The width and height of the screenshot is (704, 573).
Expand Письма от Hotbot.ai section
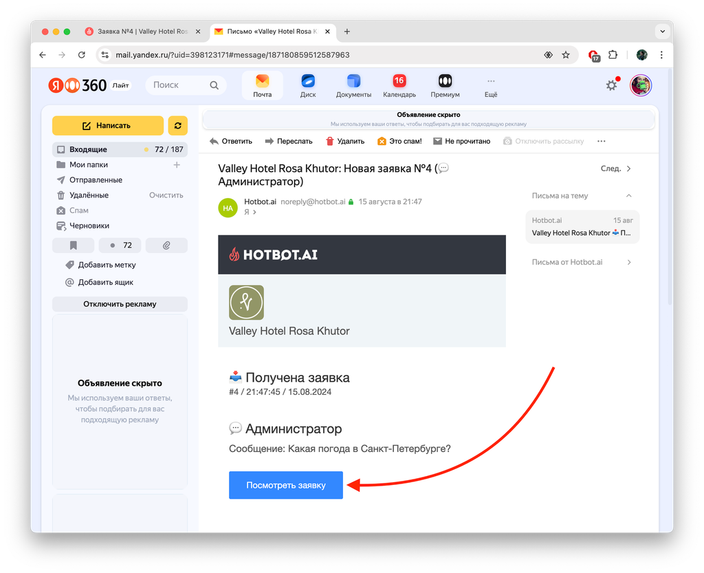pos(628,262)
